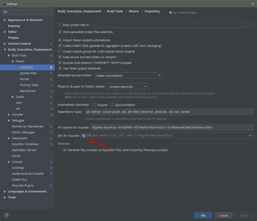
Task: Focus the settings search field
Action: click(x=27, y=12)
